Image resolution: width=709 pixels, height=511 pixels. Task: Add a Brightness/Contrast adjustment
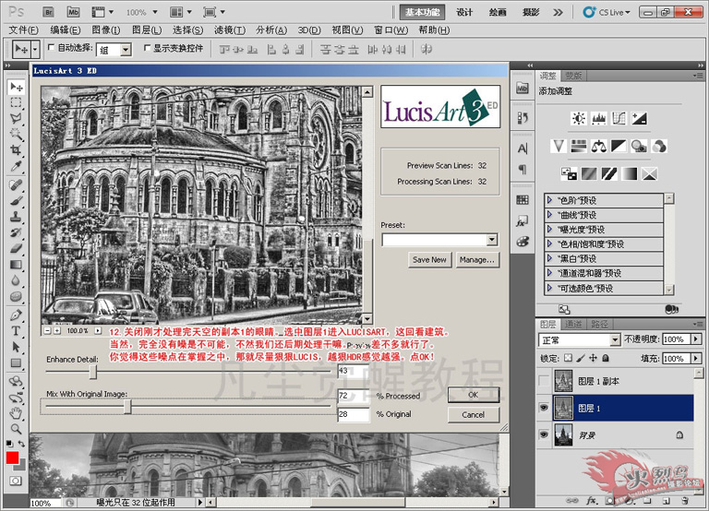tap(579, 119)
